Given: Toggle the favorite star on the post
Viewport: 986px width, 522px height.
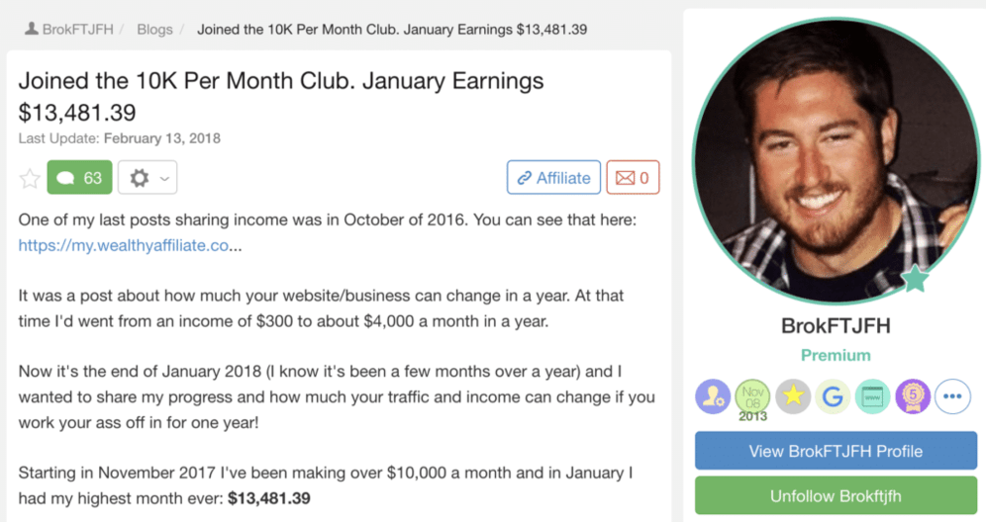Looking at the screenshot, I should click(x=31, y=179).
